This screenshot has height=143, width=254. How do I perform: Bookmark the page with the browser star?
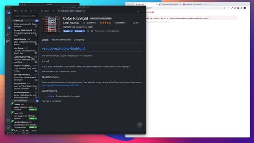[225, 8]
